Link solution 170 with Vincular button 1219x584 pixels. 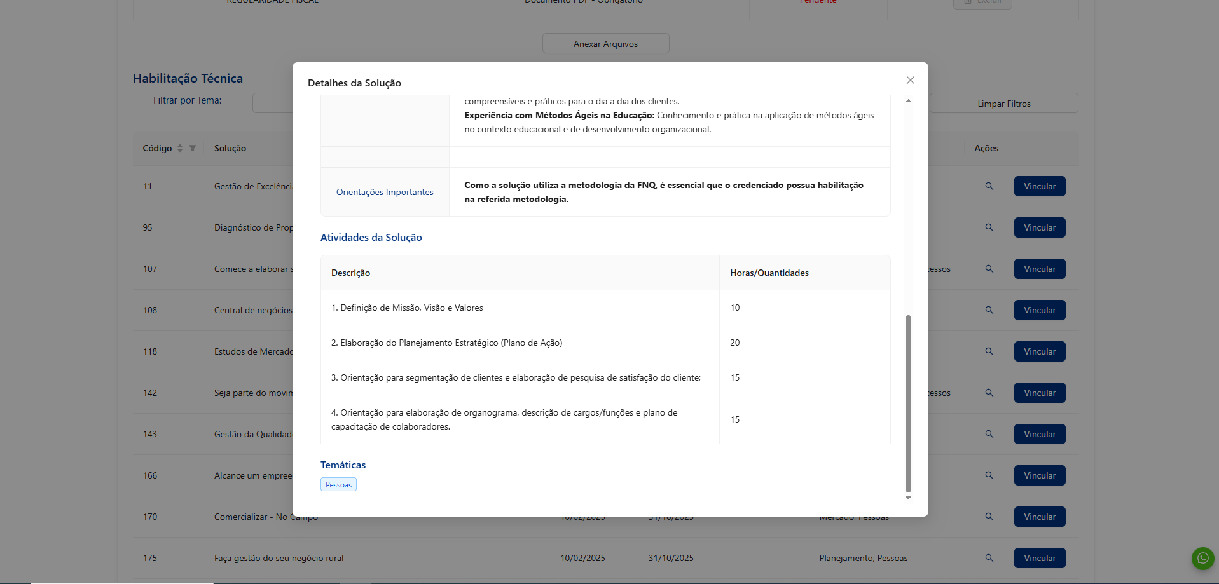tap(1039, 517)
